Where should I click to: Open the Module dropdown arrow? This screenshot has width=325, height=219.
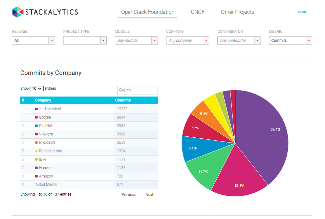click(155, 40)
